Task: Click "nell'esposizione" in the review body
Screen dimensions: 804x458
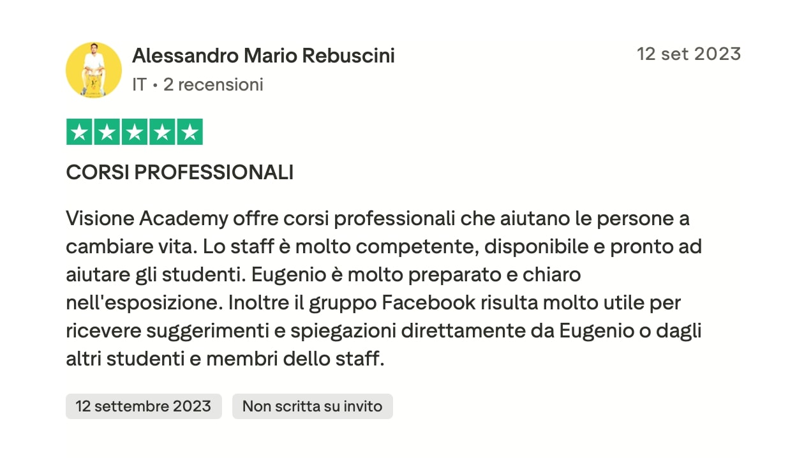Action: click(x=144, y=303)
